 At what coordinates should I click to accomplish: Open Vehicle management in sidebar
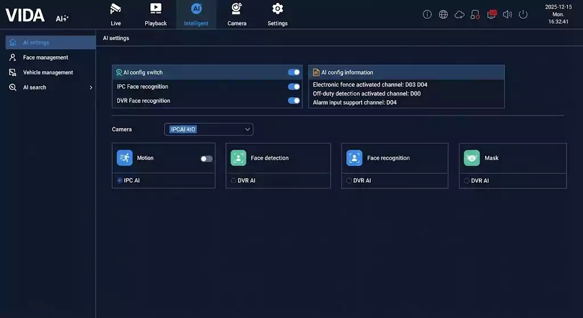48,72
